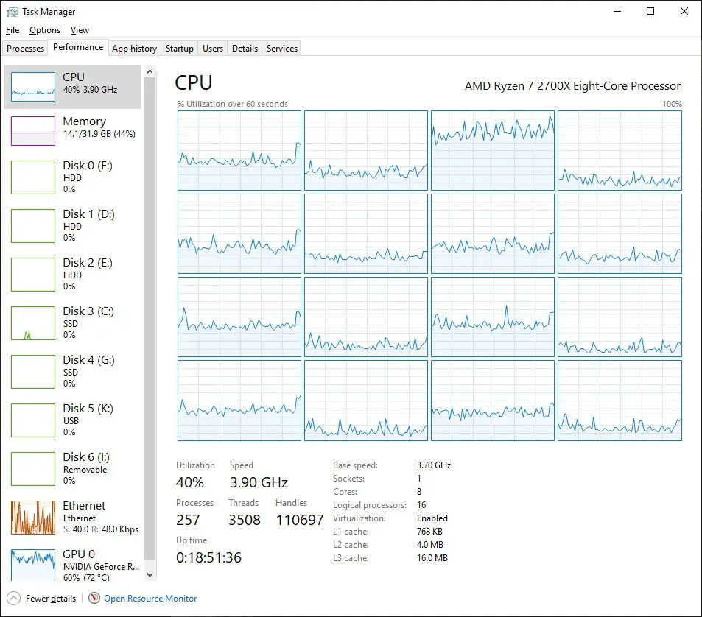Select the Ethernet activity graph thumbnail
This screenshot has height=617, width=702.
click(33, 518)
